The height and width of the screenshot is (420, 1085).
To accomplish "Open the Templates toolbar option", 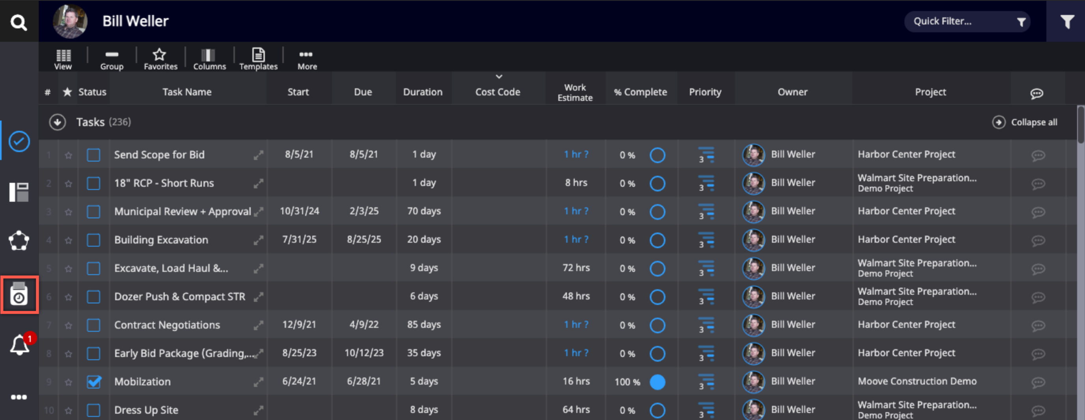I will pos(258,59).
